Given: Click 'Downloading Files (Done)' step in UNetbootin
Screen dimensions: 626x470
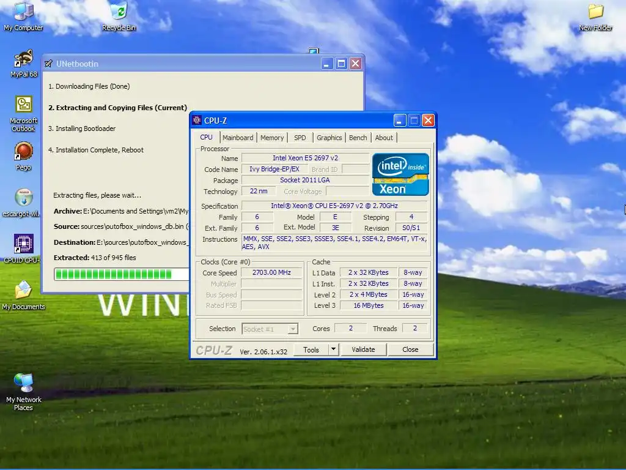Looking at the screenshot, I should [x=89, y=86].
